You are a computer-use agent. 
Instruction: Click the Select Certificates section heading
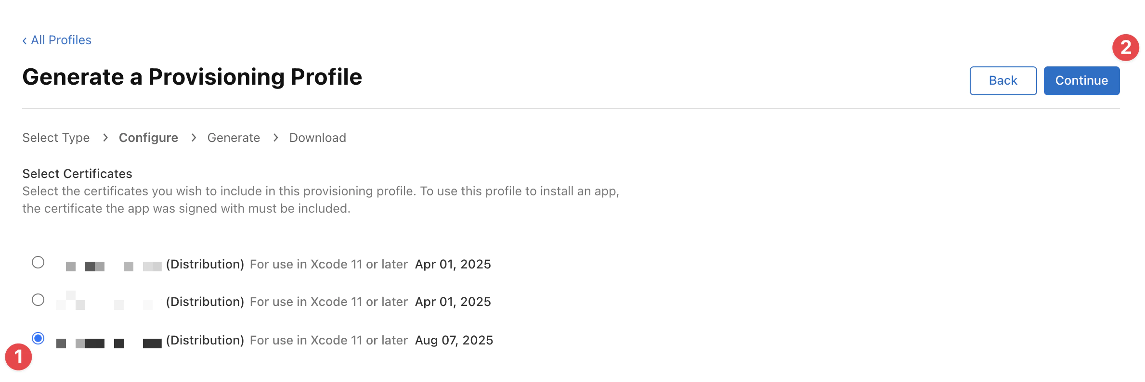click(x=77, y=174)
